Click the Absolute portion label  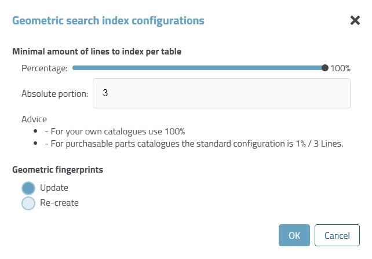pos(54,93)
